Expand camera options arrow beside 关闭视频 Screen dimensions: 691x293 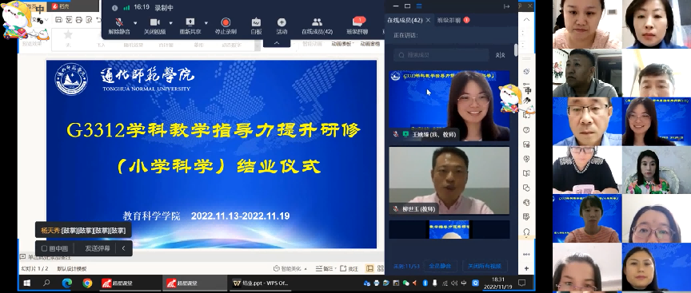170,22
